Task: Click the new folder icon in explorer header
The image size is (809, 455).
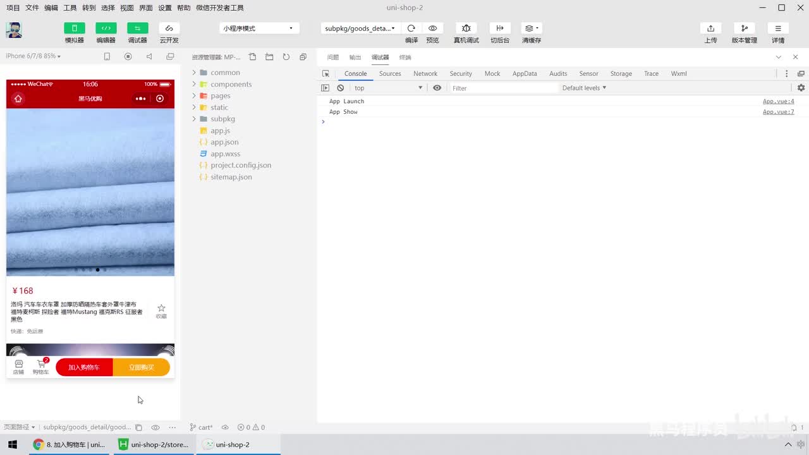Action: pos(269,57)
